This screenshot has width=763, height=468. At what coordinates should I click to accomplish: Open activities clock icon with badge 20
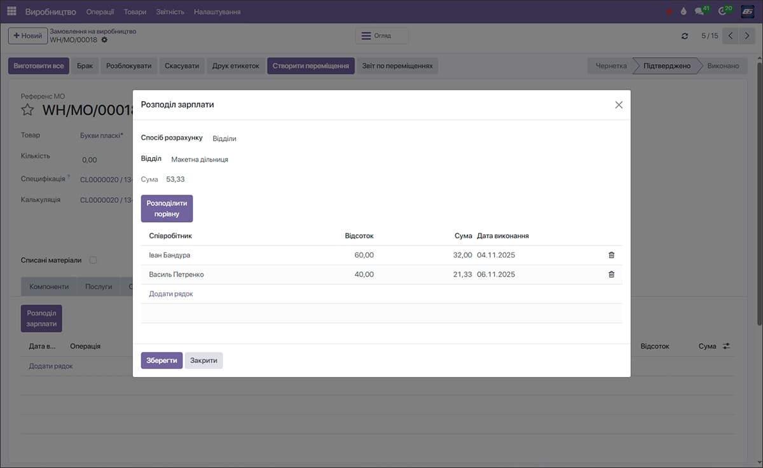tap(722, 11)
